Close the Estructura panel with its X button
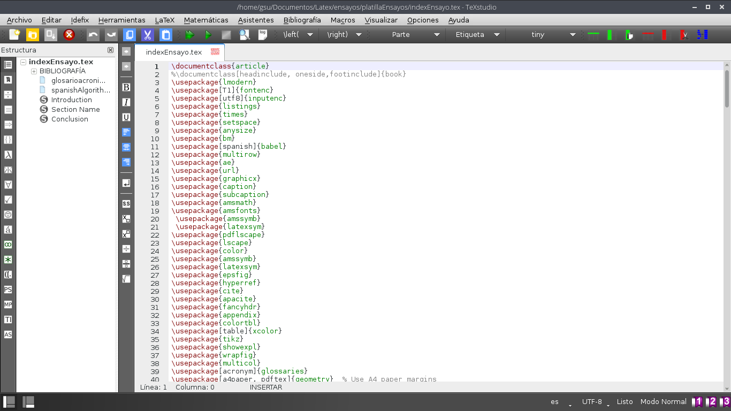The image size is (731, 411). (110, 50)
